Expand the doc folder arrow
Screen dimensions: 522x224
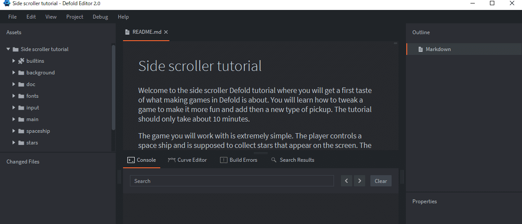coord(14,84)
